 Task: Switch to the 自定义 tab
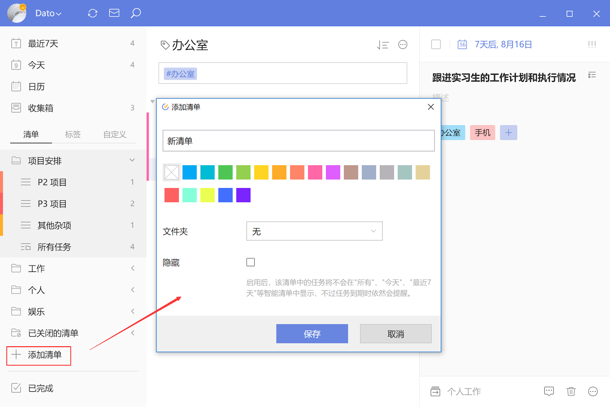115,134
